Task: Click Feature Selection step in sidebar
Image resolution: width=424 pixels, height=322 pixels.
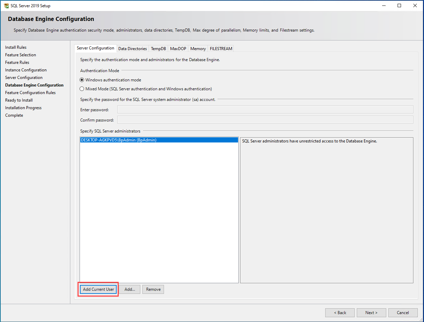Action: 21,55
